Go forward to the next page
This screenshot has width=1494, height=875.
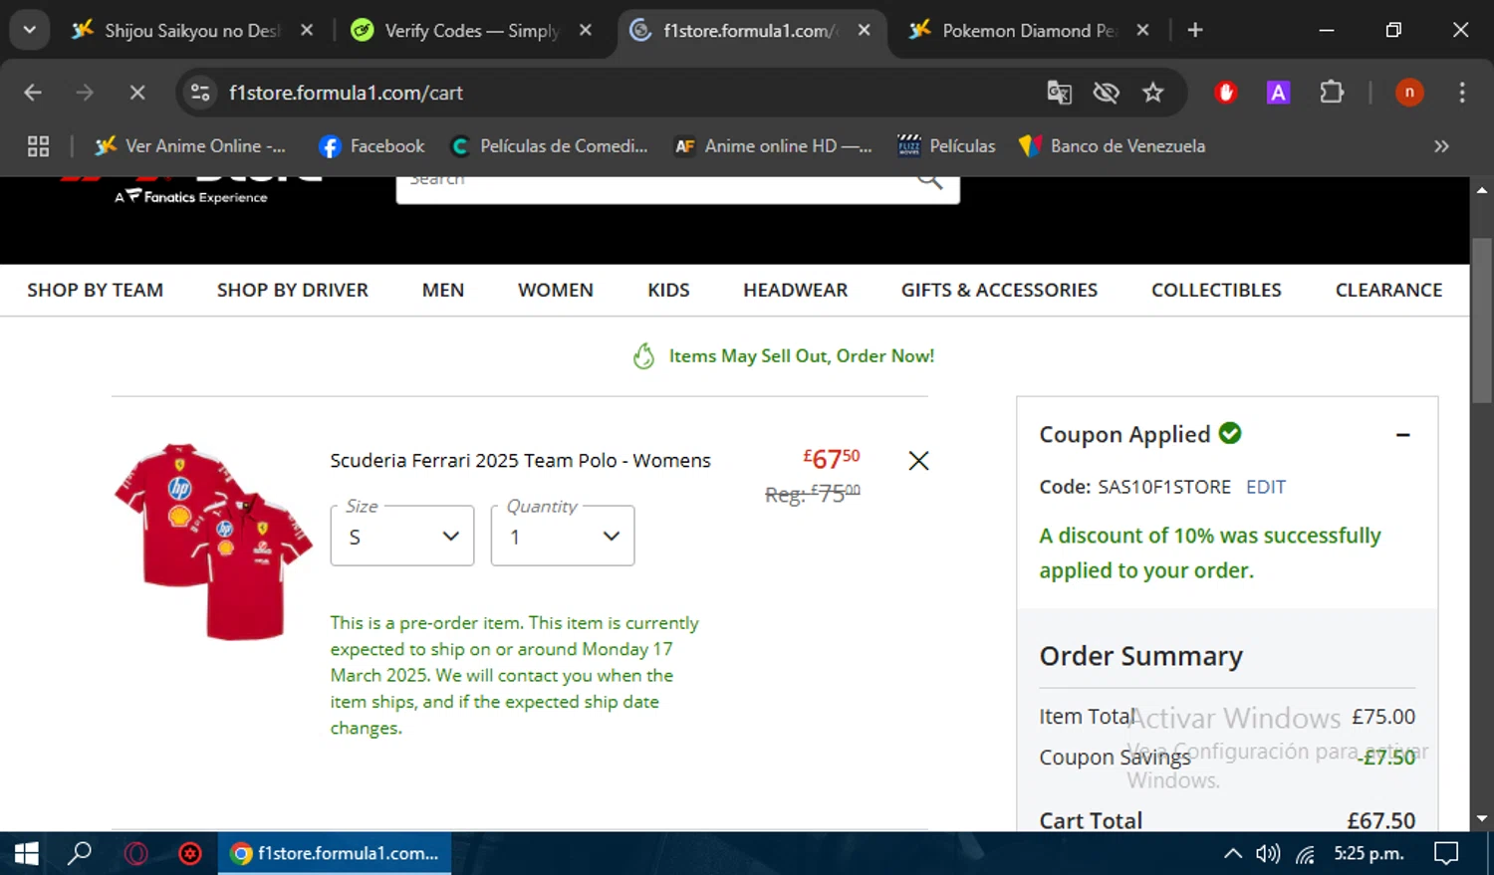coord(85,93)
